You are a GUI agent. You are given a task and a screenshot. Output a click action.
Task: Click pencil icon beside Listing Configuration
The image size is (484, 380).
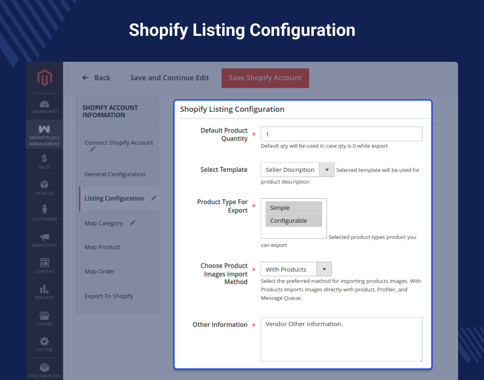click(x=153, y=198)
